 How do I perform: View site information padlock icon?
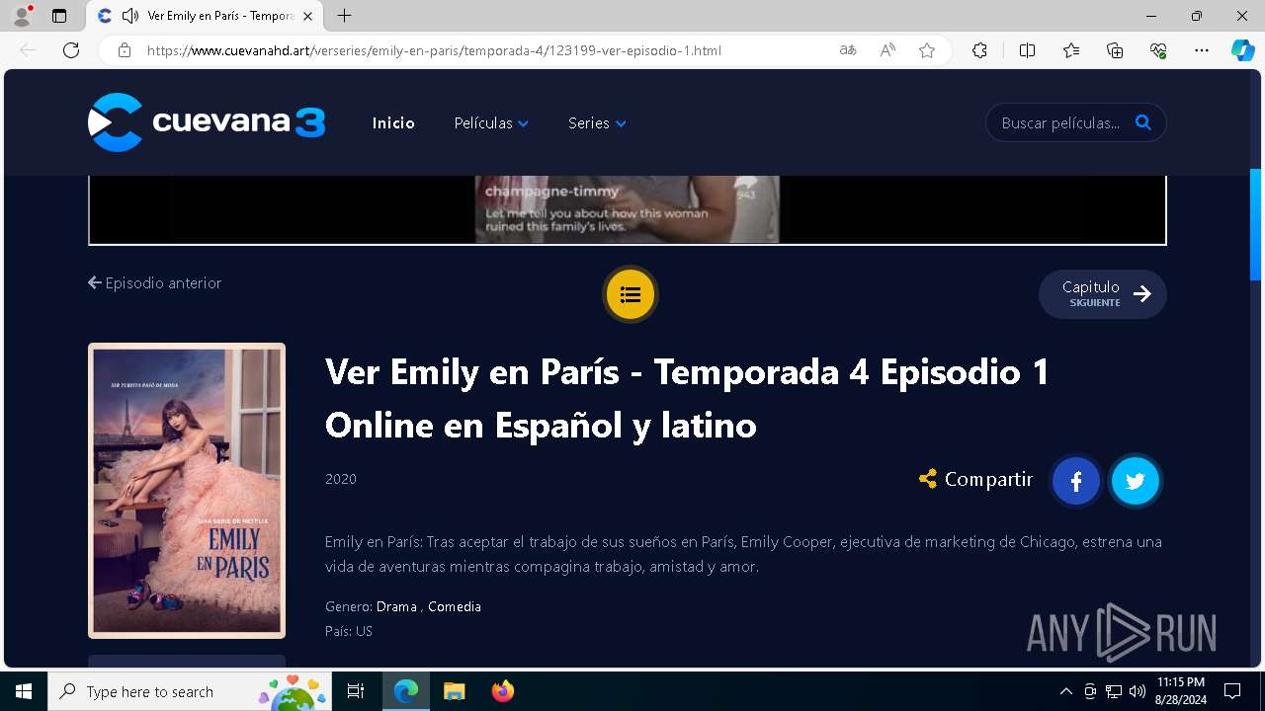(x=125, y=50)
